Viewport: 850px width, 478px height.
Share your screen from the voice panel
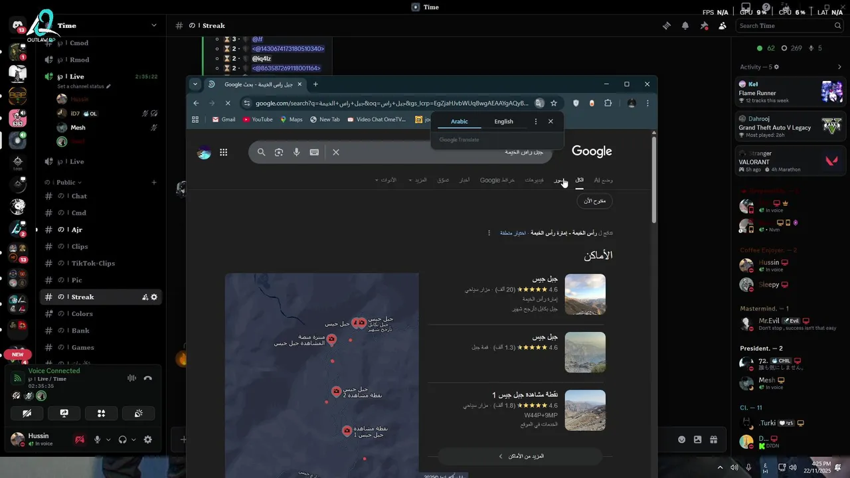(x=64, y=413)
